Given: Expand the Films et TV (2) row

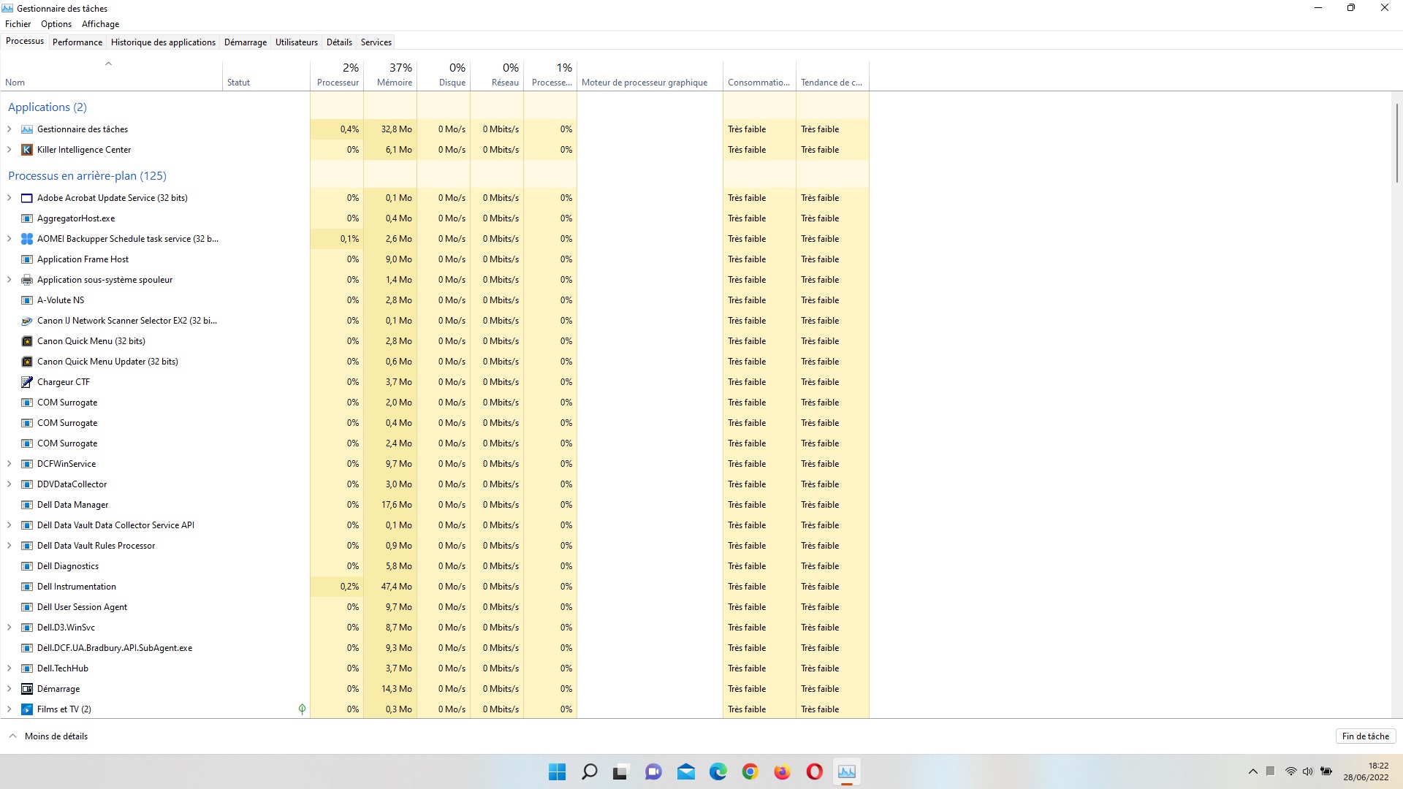Looking at the screenshot, I should tap(9, 709).
